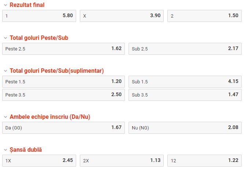This screenshot has height=170, width=245.
Task: Bet on home win at 5.80
Action: pyautogui.click(x=39, y=16)
